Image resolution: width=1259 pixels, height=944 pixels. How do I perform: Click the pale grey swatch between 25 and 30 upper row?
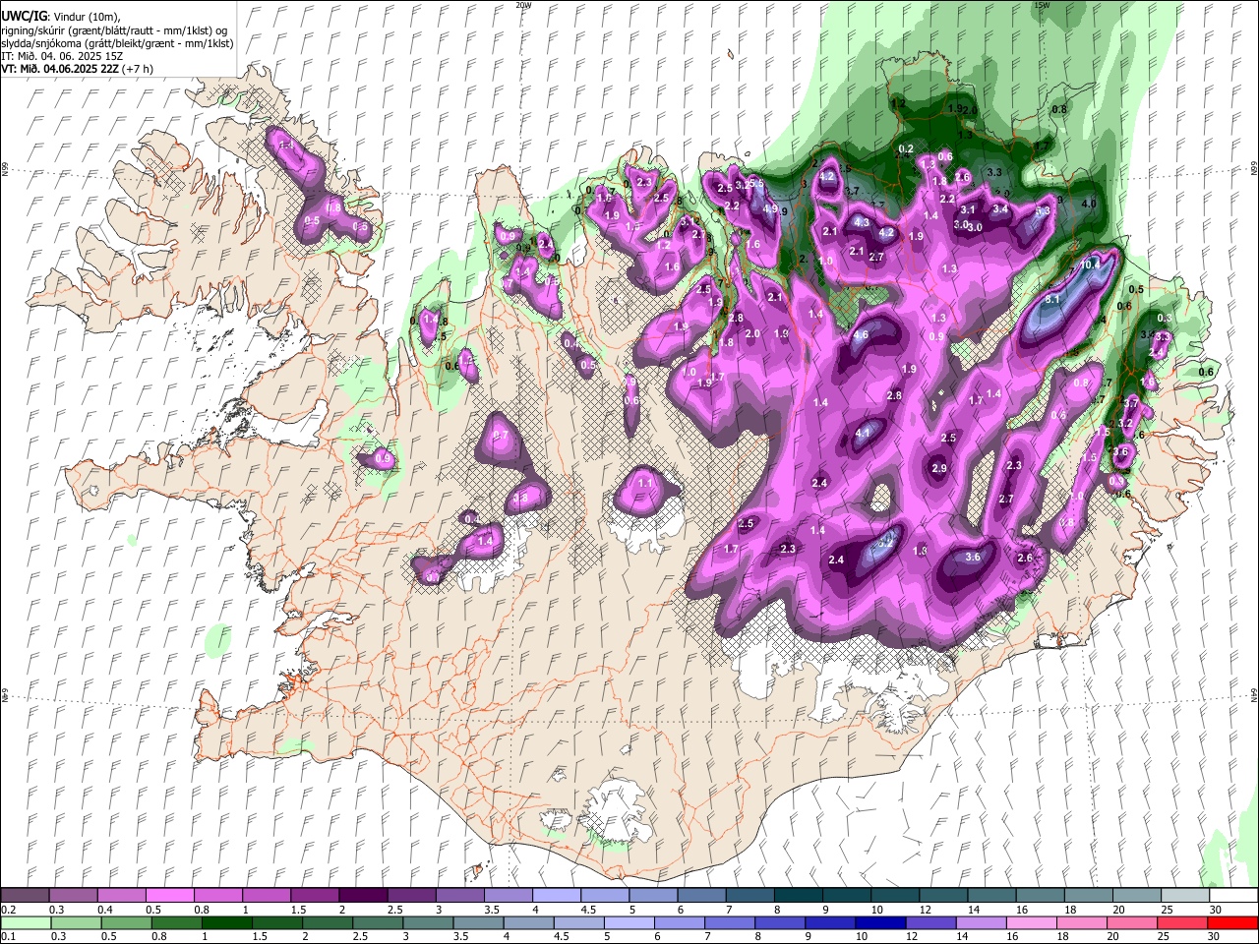coord(1185,896)
